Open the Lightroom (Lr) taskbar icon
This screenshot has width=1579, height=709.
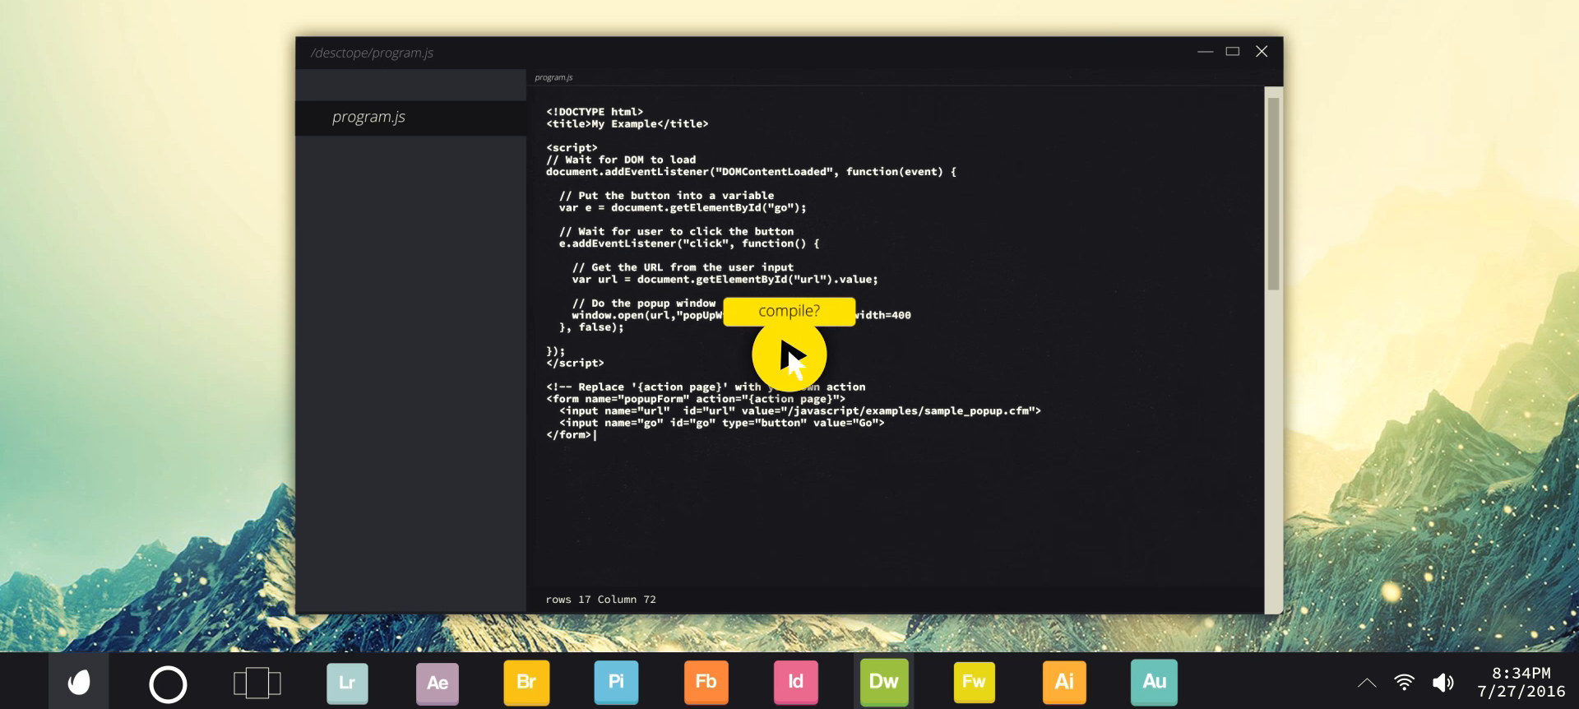point(347,682)
